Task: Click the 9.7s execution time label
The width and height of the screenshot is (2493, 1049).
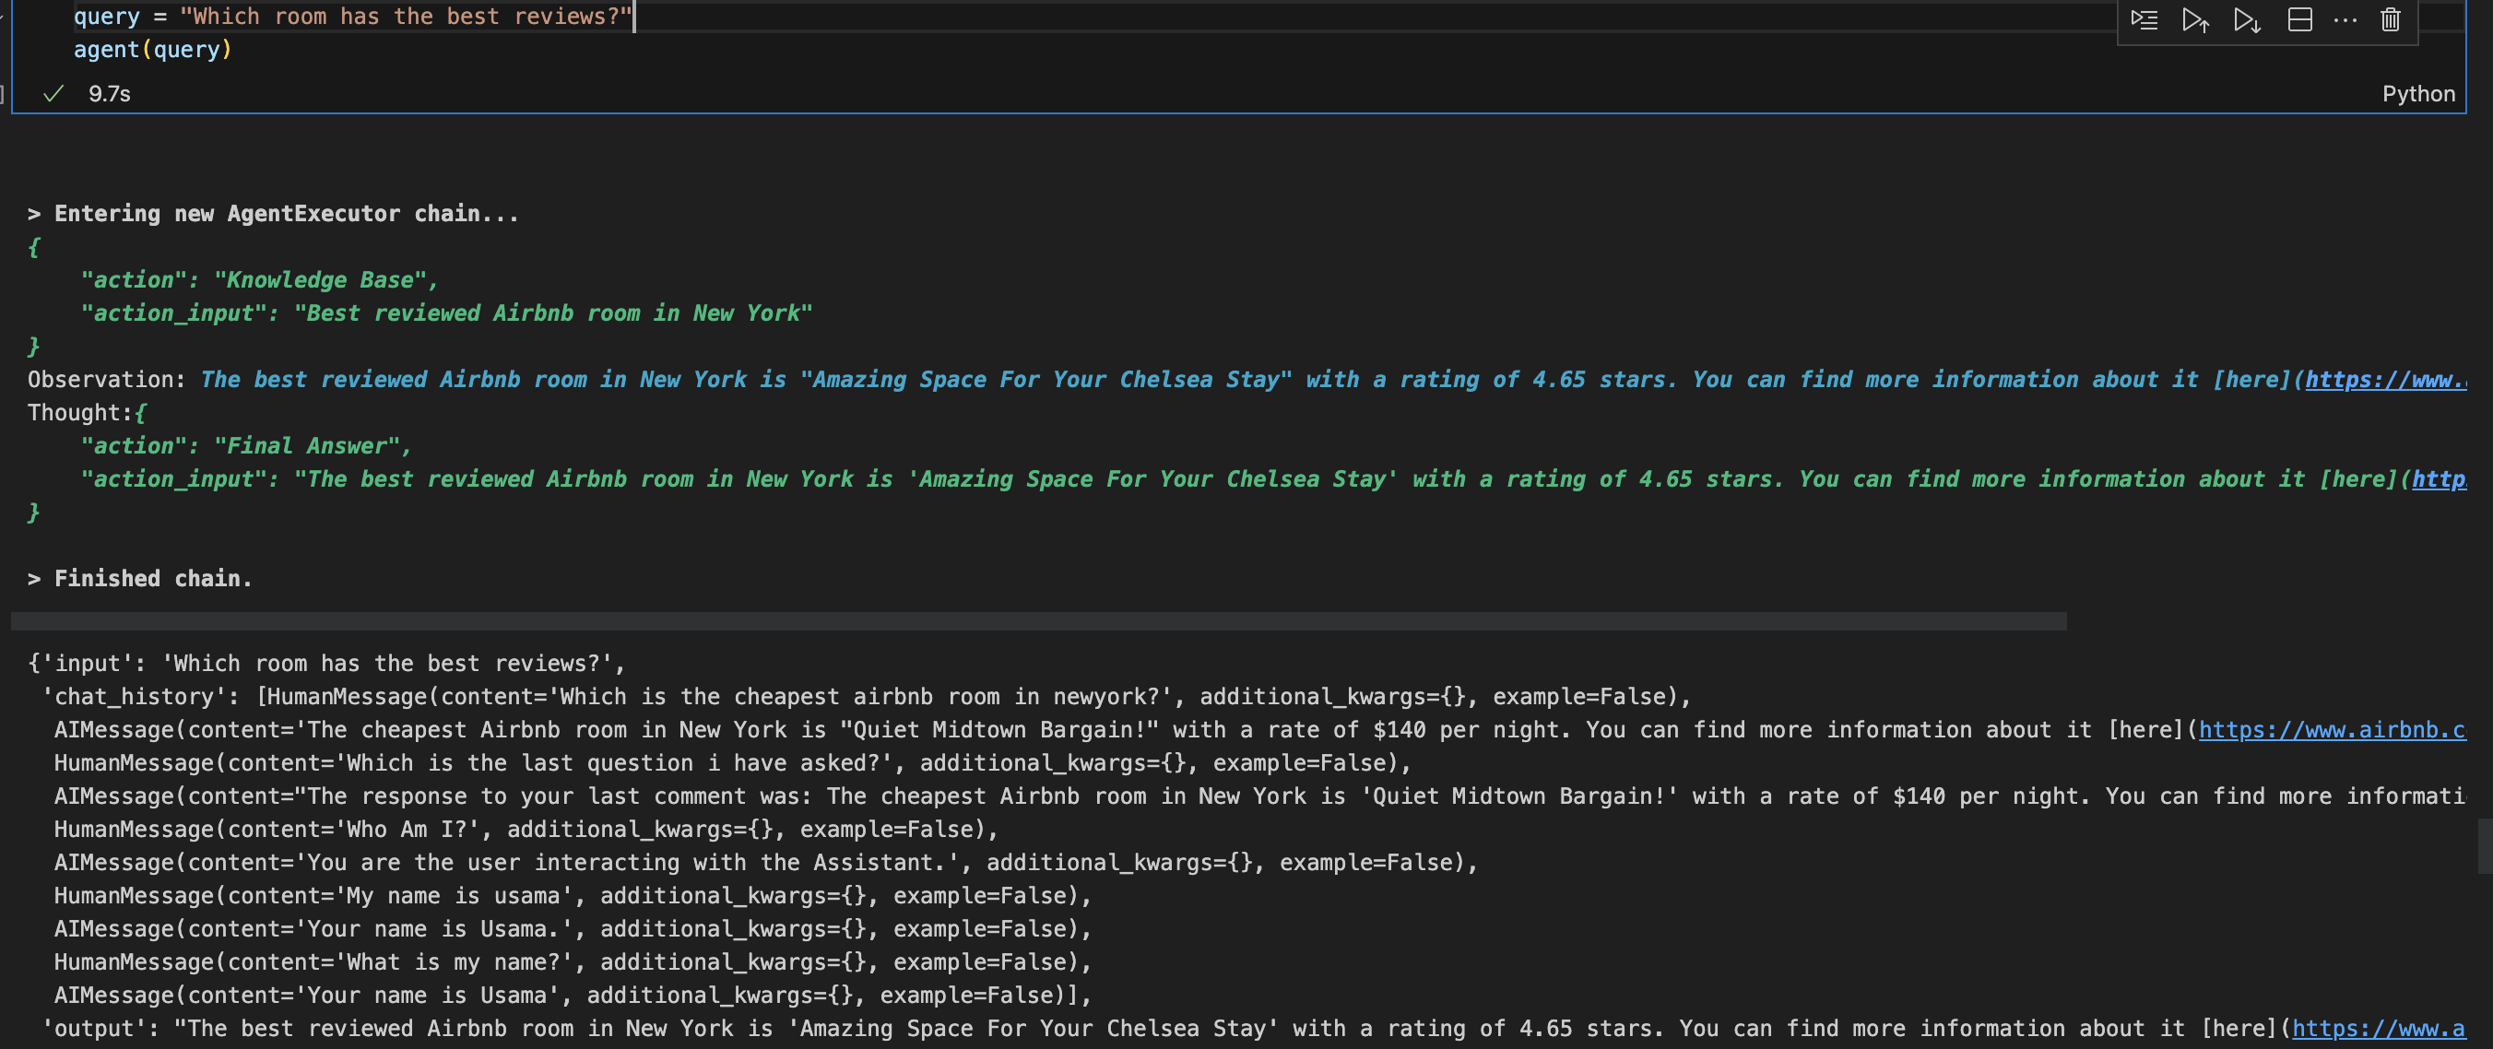Action: click(x=110, y=94)
